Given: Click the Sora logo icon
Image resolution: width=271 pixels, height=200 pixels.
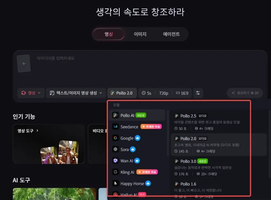Looking at the screenshot, I should click(x=115, y=149).
